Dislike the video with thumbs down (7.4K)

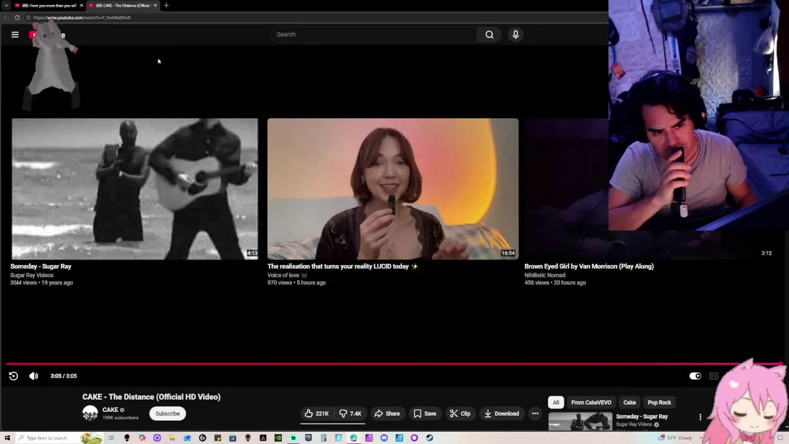click(x=350, y=414)
